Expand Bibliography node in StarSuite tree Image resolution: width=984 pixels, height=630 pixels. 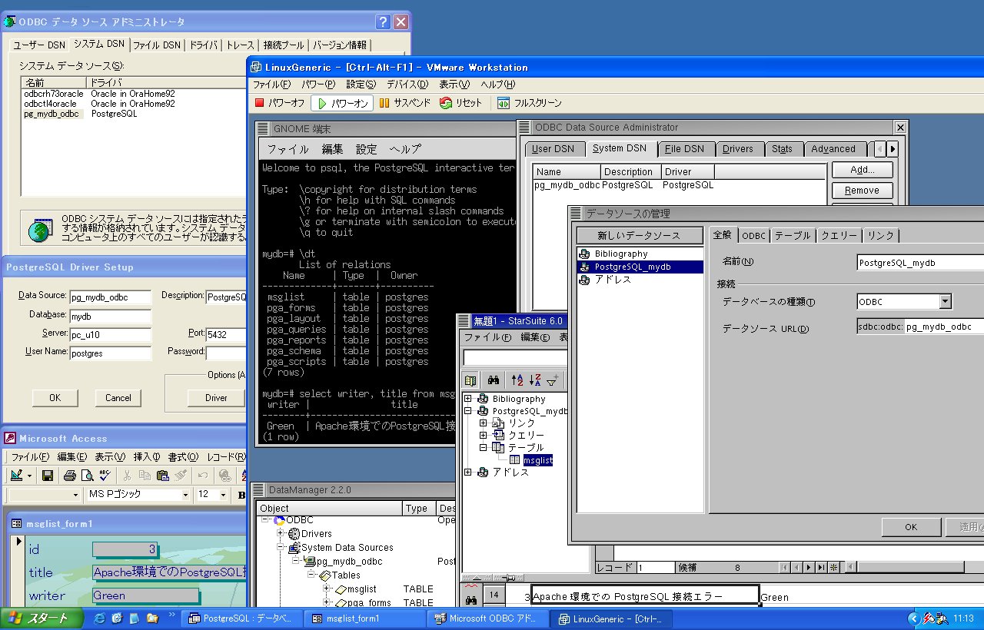[x=468, y=399]
